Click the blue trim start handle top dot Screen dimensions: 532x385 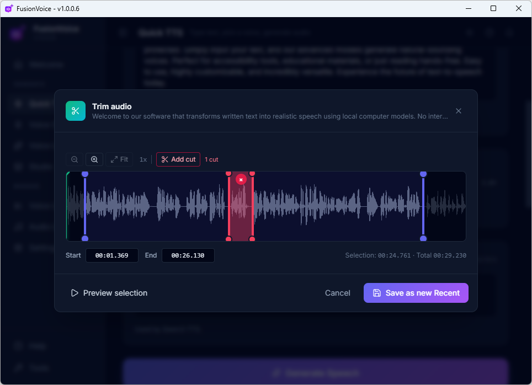click(x=85, y=174)
